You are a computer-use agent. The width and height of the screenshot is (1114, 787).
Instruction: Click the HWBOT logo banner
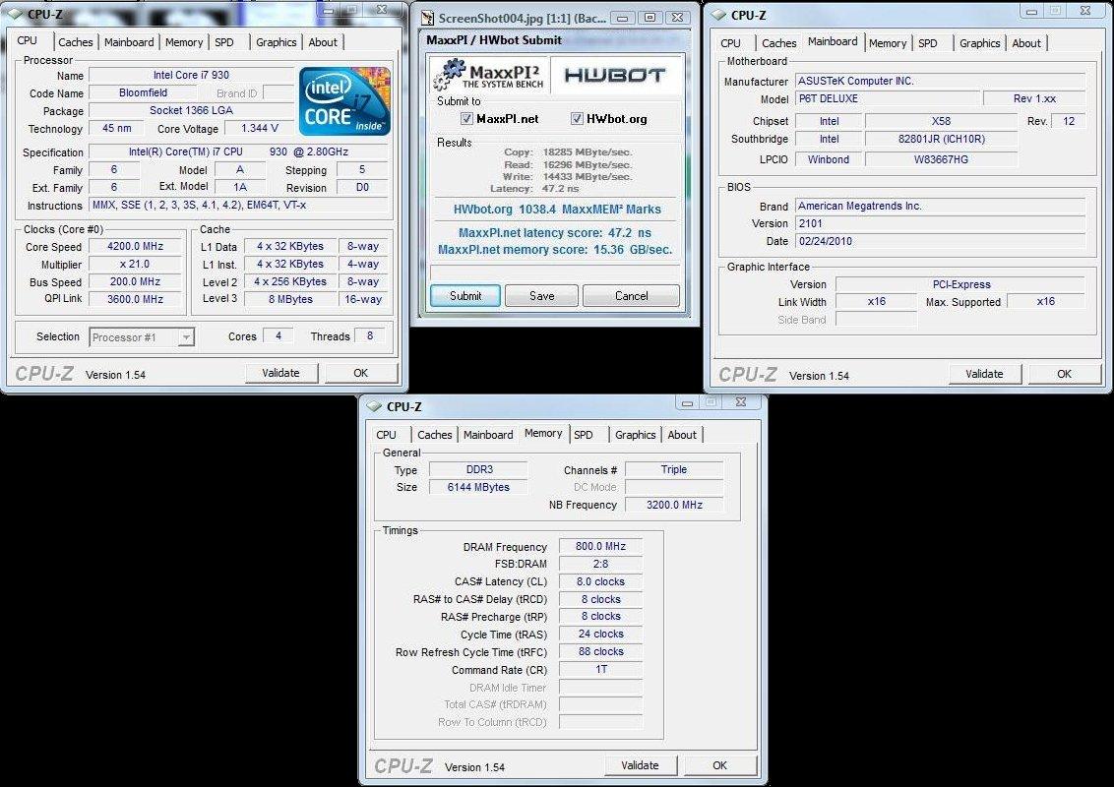(615, 76)
